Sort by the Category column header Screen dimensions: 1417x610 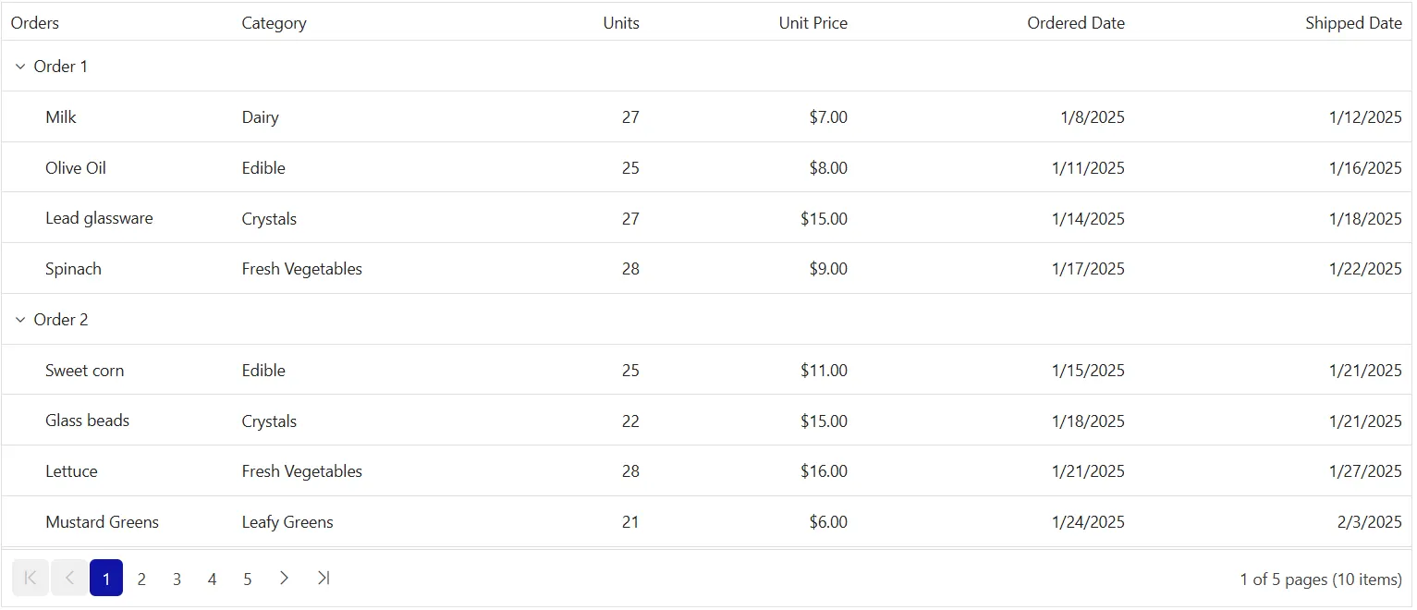pos(274,23)
